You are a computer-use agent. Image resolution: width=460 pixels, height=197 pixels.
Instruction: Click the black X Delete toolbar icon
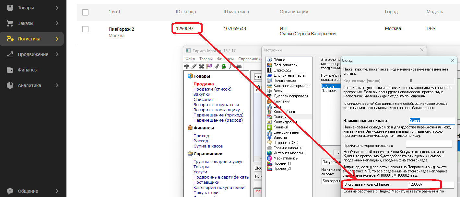pyautogui.click(x=201, y=66)
